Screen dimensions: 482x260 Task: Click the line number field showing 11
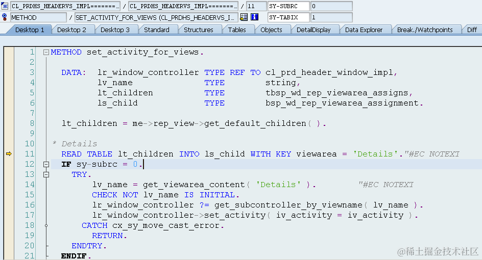pyautogui.click(x=256, y=6)
